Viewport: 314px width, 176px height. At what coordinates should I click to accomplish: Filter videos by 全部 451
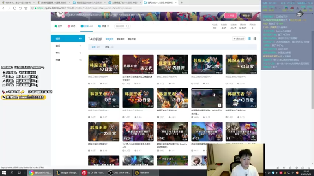pos(96,47)
